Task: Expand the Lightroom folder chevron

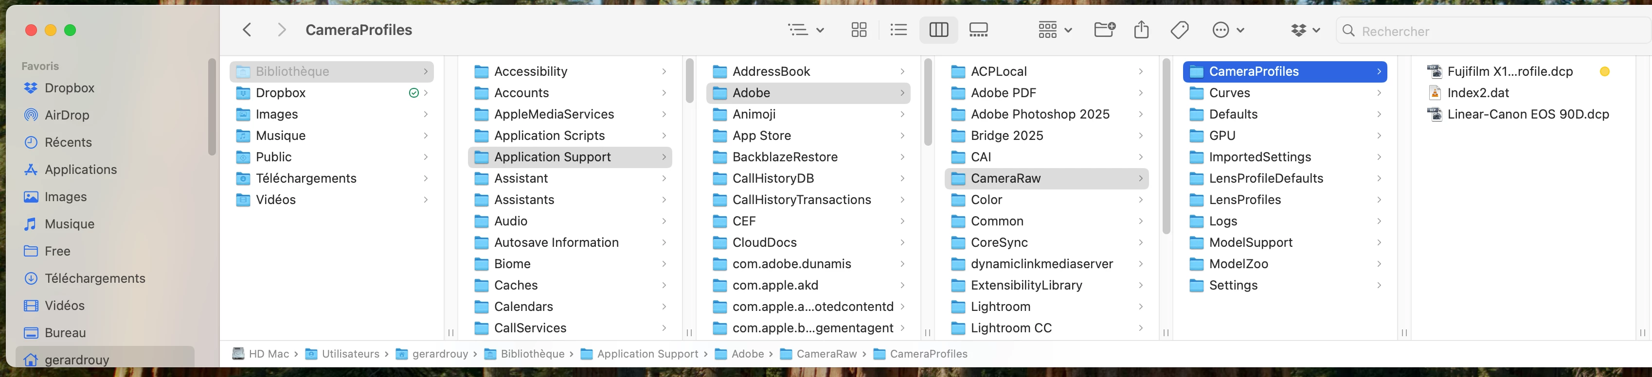Action: click(1140, 307)
